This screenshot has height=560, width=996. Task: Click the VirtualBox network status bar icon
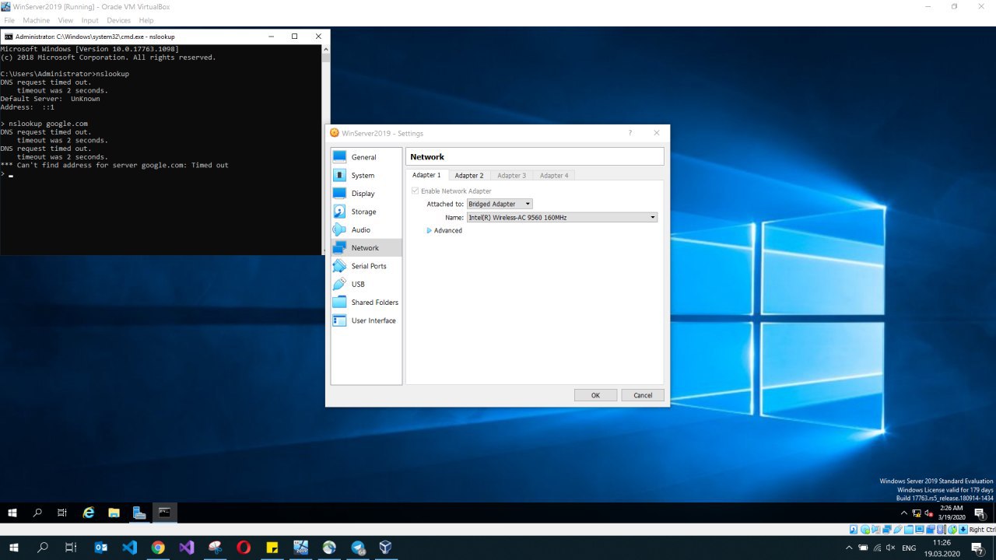[x=887, y=530]
